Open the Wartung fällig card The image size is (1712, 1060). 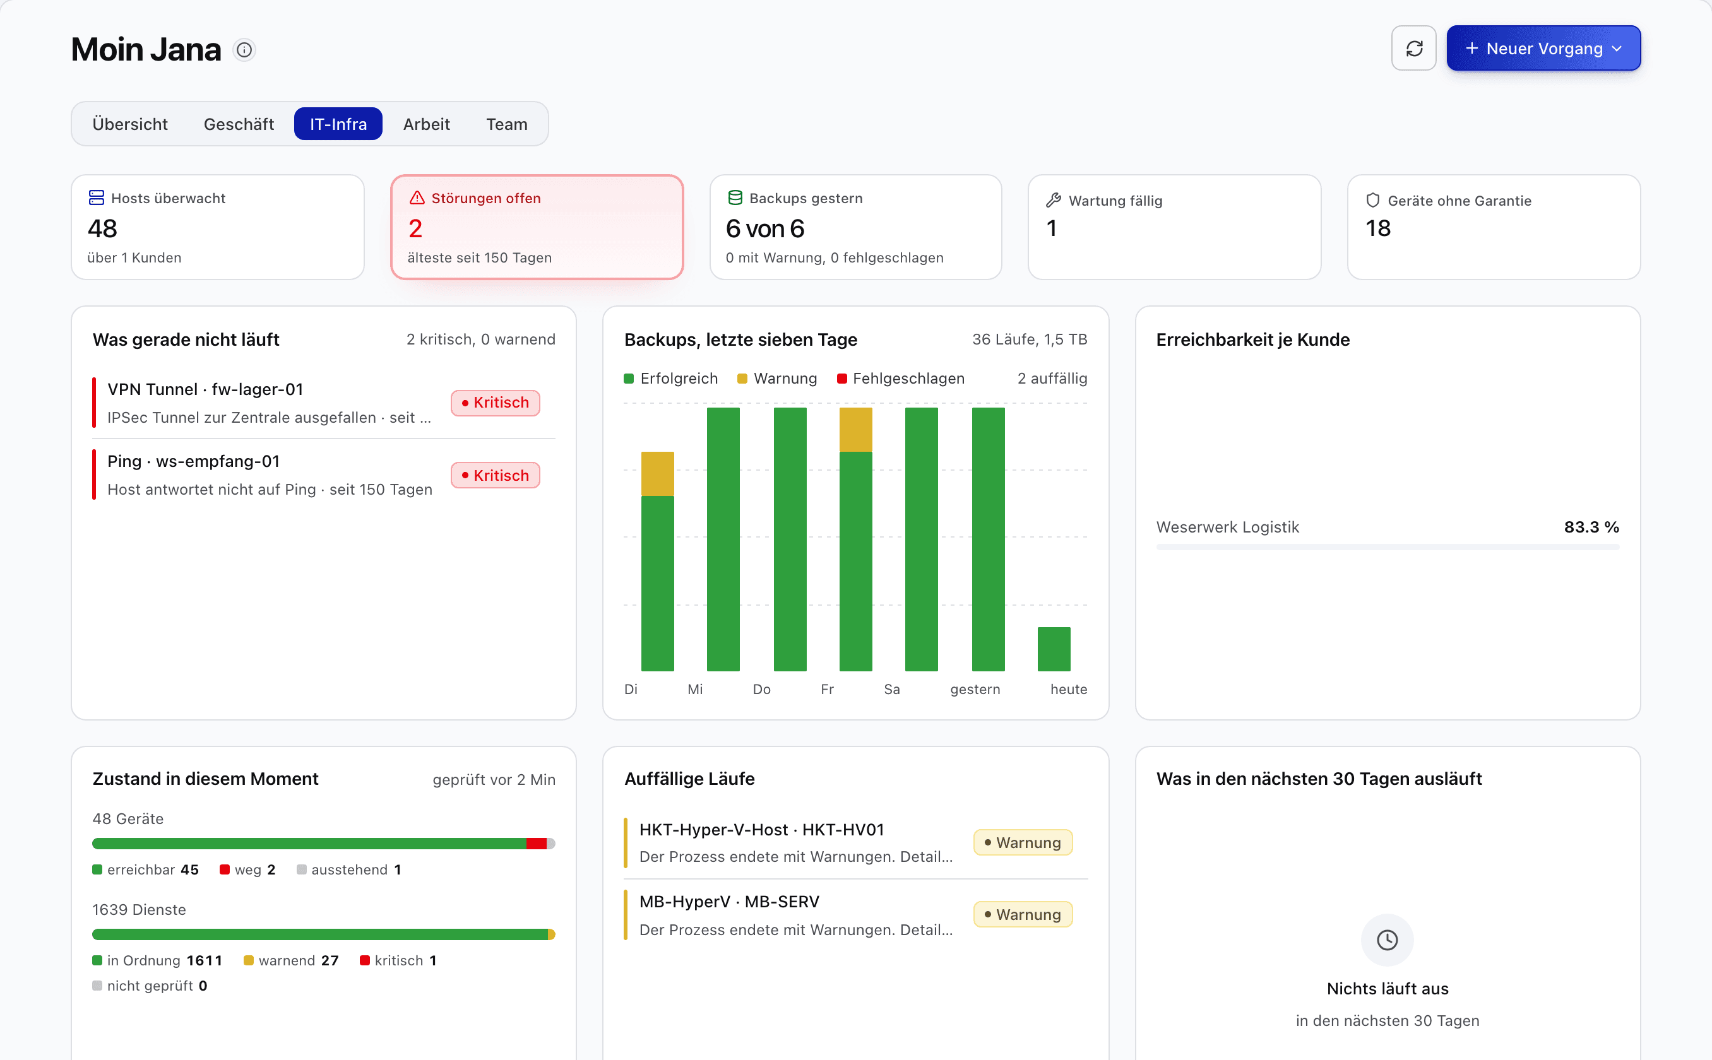[1175, 227]
